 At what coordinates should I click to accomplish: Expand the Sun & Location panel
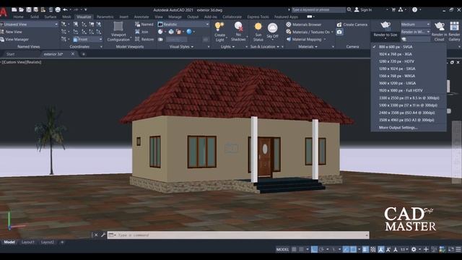(265, 46)
